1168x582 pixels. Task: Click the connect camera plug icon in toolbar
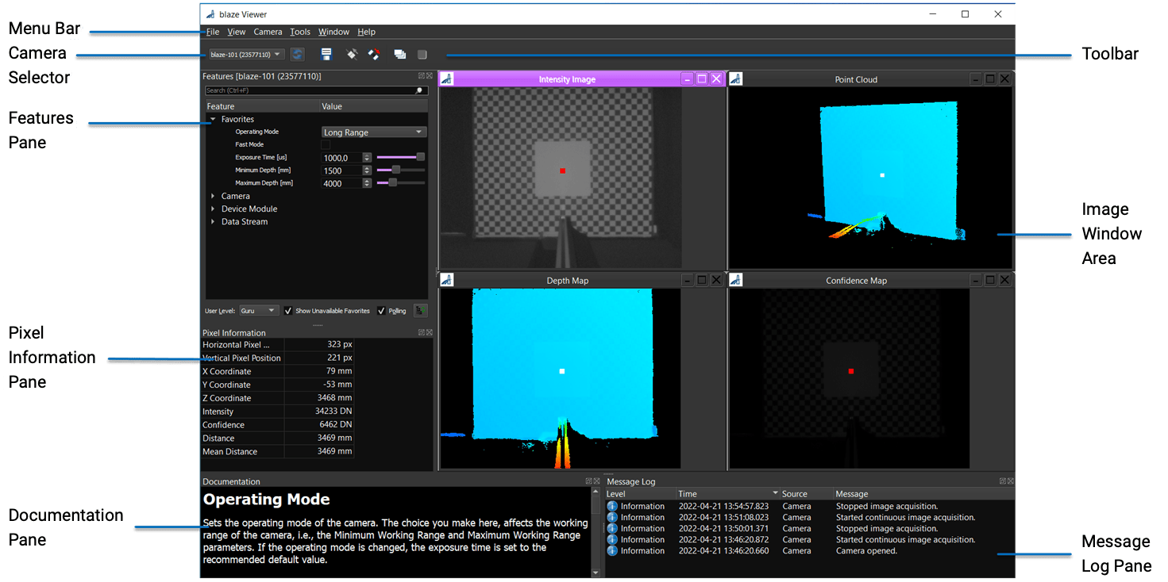point(353,55)
